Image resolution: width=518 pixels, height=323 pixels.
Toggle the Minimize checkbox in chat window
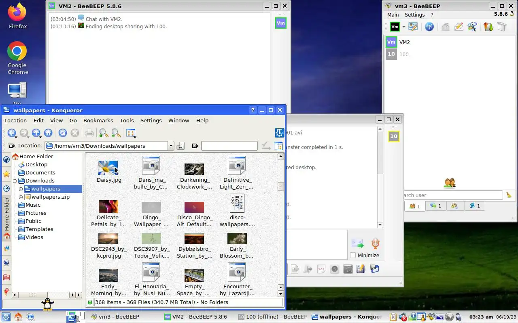click(x=353, y=255)
